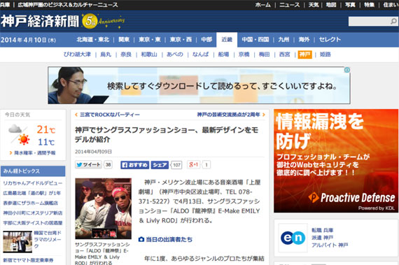
Task: Open the ニュース top menu item
Action: [290, 5]
